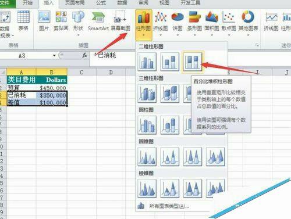291x219 pixels.
Task: Expand the 其他图表 dropdown arrow
Action: [x=249, y=35]
